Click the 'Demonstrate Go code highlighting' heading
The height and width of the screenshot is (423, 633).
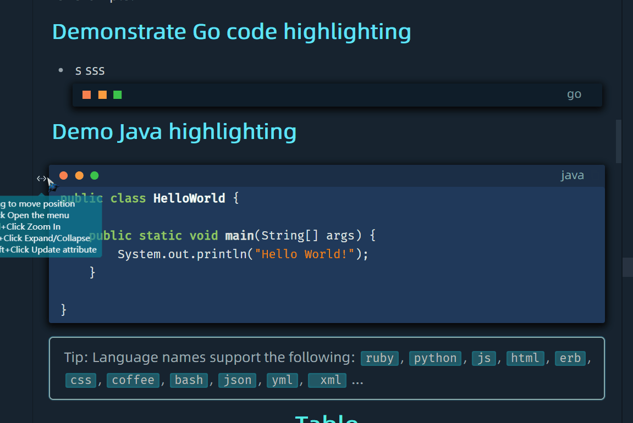click(x=232, y=32)
